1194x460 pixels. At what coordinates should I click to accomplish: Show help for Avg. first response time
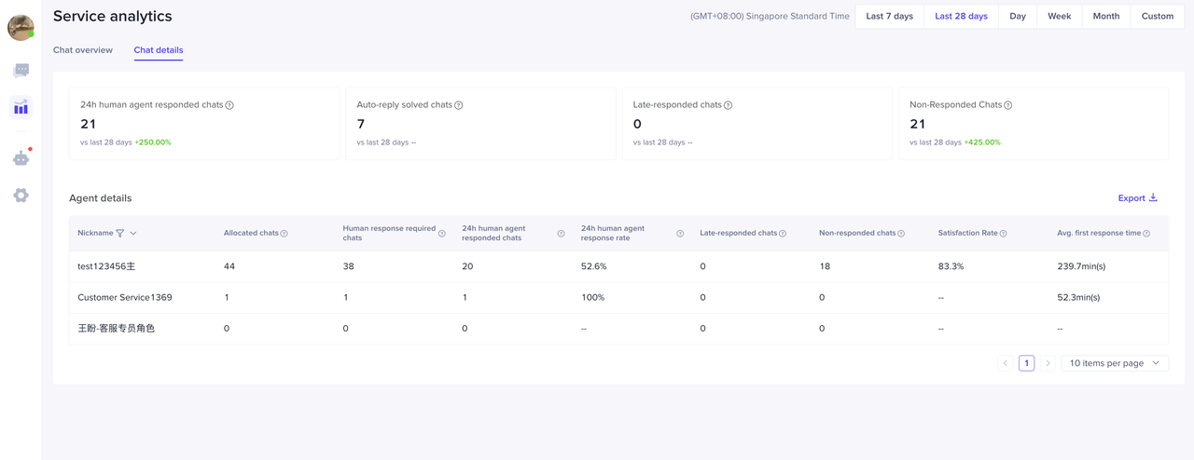coord(1146,234)
